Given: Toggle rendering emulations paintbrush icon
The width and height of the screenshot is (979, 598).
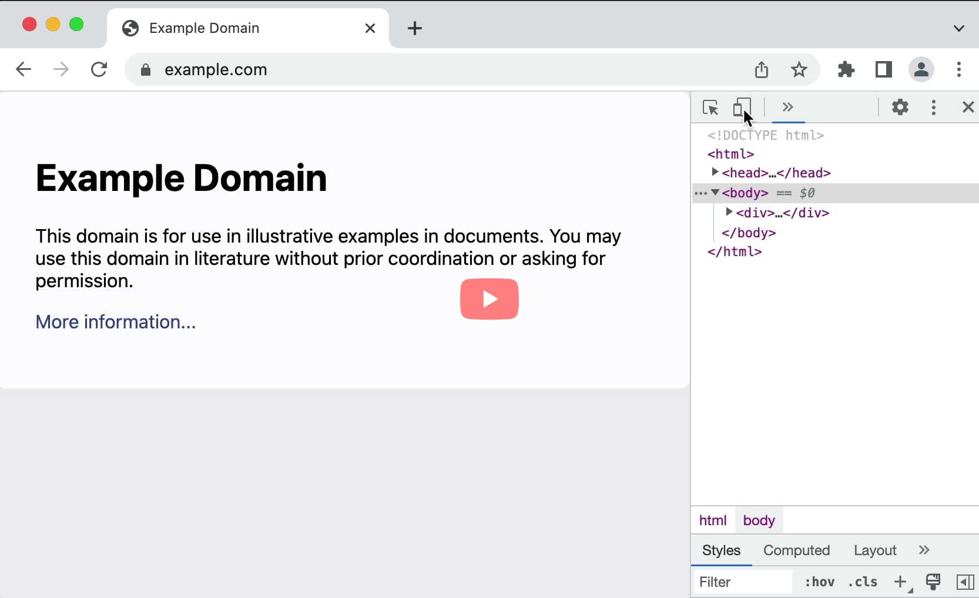Looking at the screenshot, I should point(933,582).
